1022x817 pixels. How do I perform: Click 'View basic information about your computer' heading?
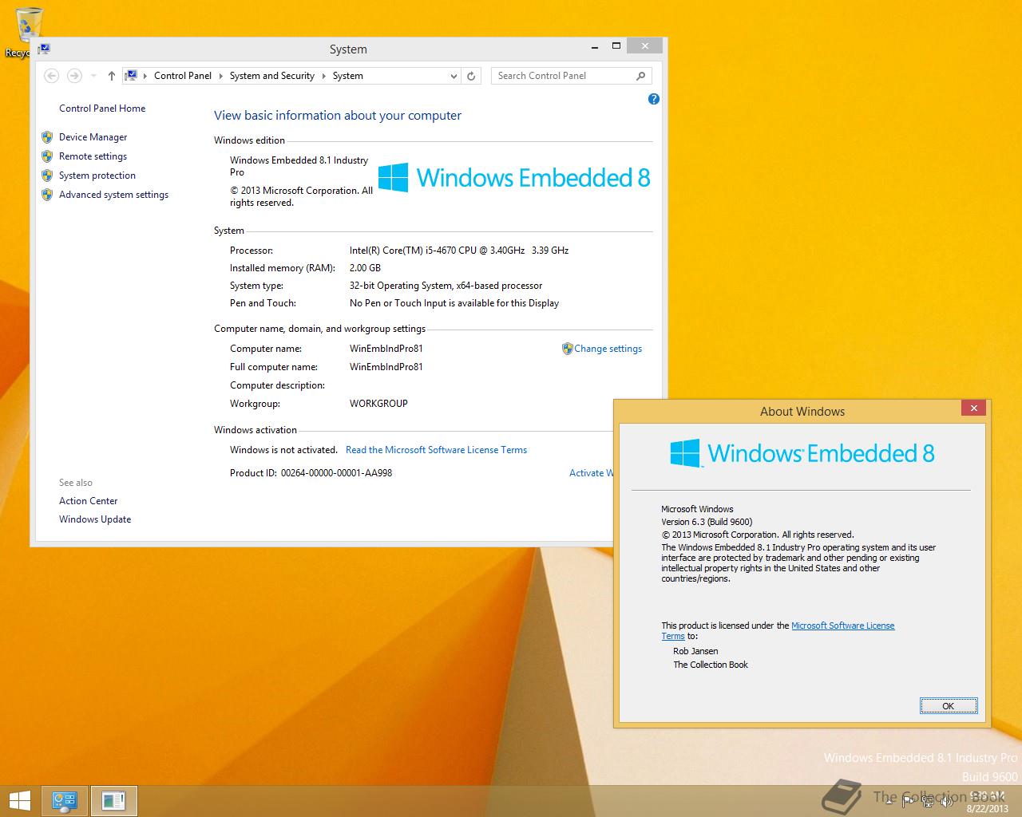pos(338,116)
